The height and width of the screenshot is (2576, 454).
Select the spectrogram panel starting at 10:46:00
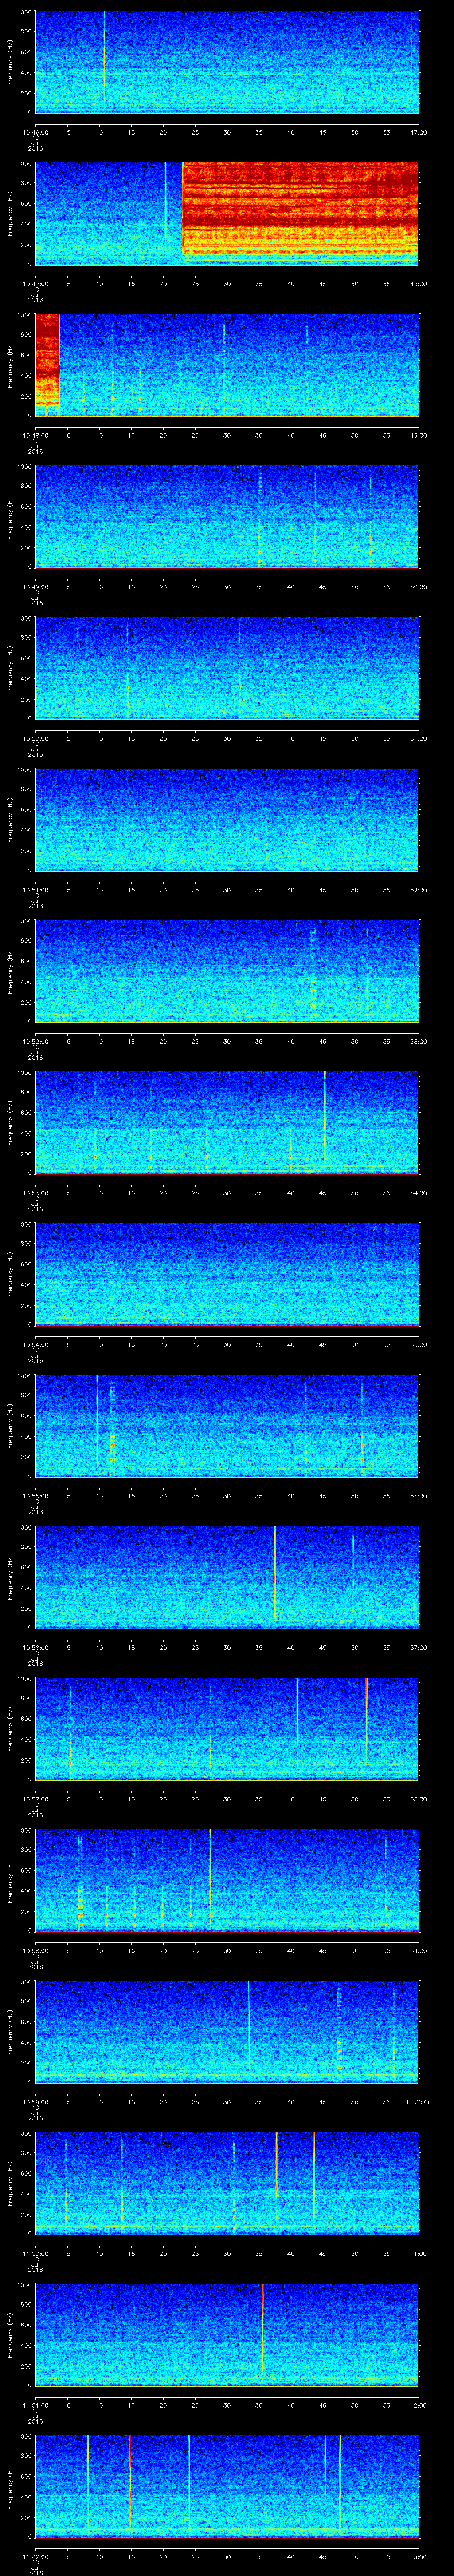[x=227, y=62]
